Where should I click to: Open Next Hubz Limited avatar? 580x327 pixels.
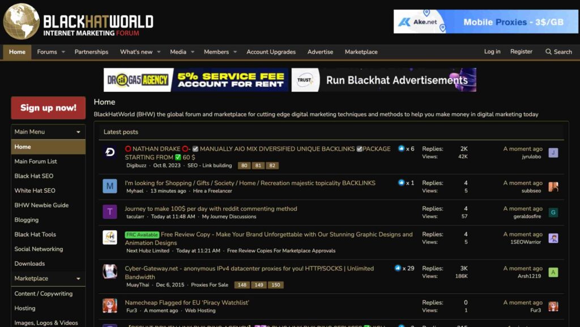point(110,237)
